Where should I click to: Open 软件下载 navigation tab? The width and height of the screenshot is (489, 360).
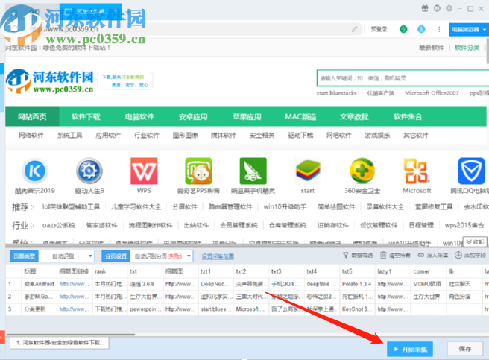86,116
